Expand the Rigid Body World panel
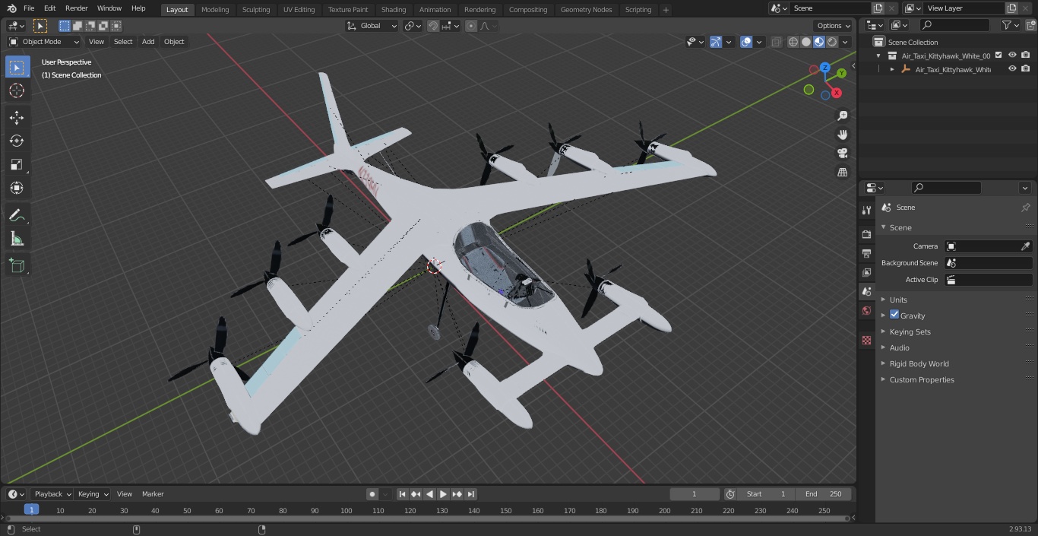The width and height of the screenshot is (1038, 536). pyautogui.click(x=919, y=363)
